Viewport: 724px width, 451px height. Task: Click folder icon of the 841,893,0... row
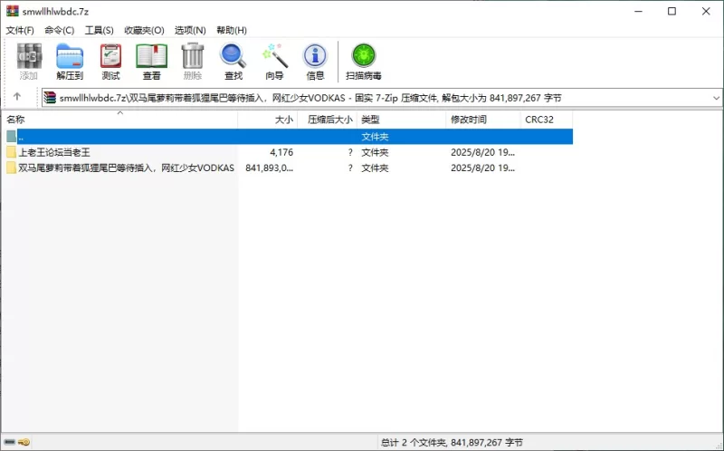pos(12,168)
